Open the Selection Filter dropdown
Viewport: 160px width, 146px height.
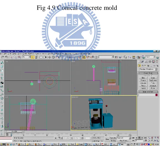[x=26, y=57]
